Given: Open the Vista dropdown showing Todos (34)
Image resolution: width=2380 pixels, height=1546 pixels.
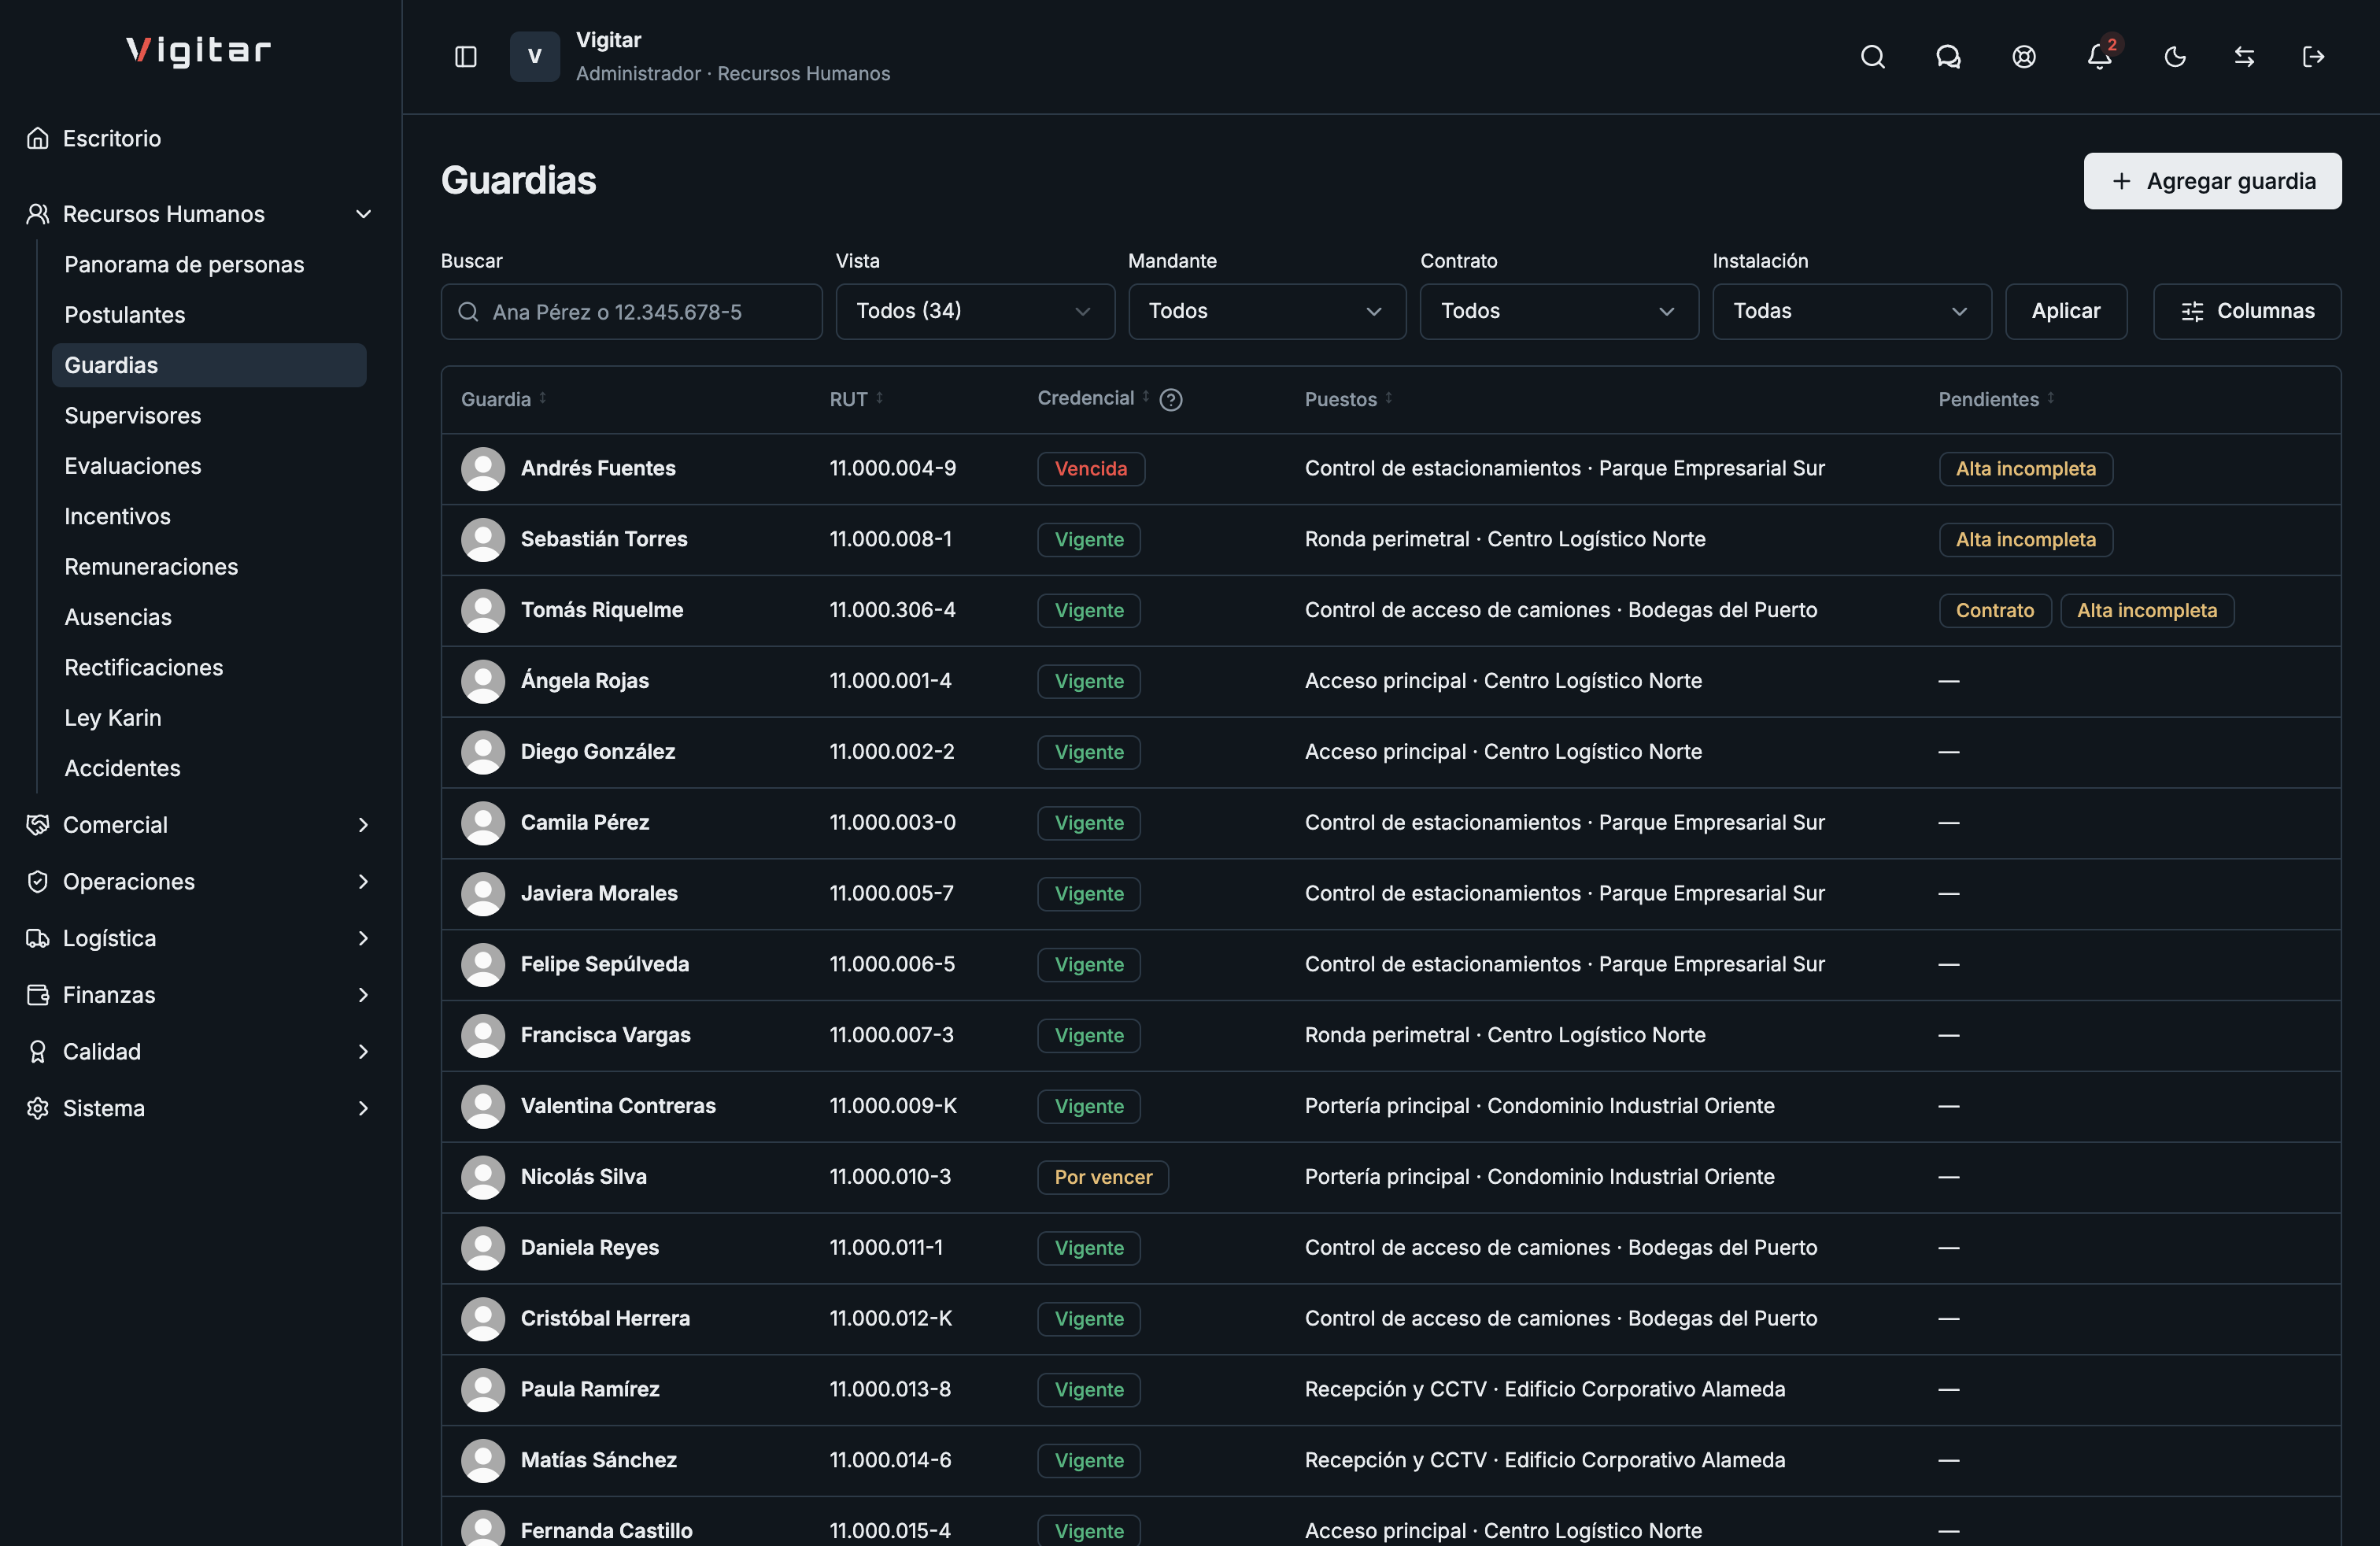Looking at the screenshot, I should (x=975, y=311).
